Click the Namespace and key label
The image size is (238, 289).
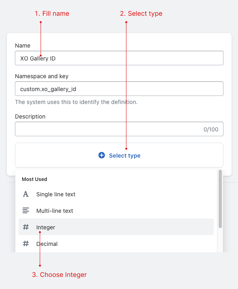coord(42,76)
